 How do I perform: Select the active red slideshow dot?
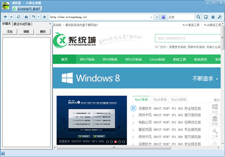tap(115, 142)
